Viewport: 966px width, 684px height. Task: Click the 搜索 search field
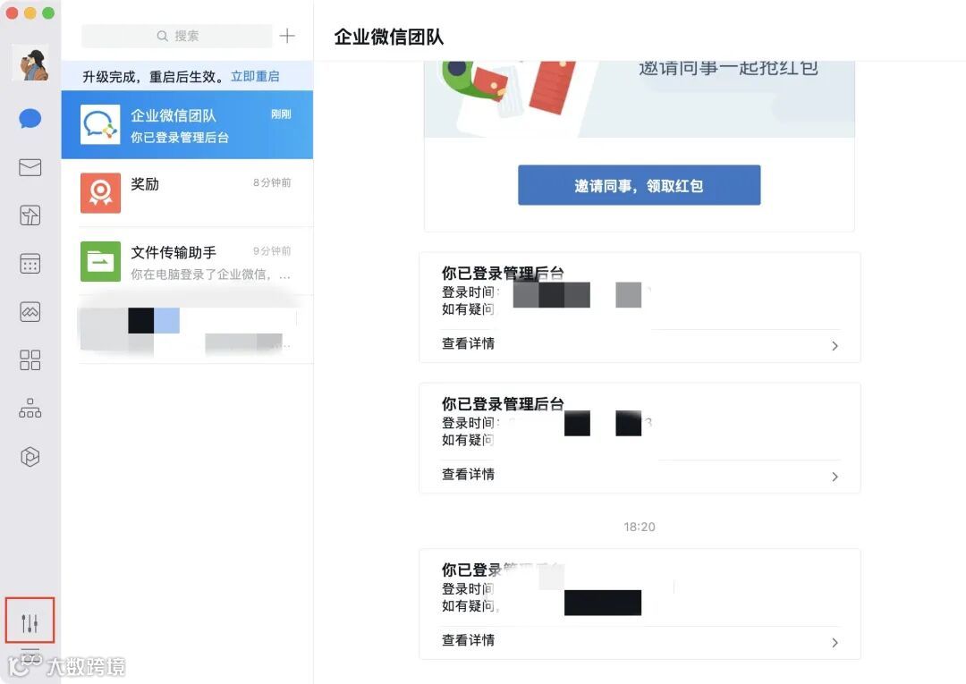coord(177,36)
